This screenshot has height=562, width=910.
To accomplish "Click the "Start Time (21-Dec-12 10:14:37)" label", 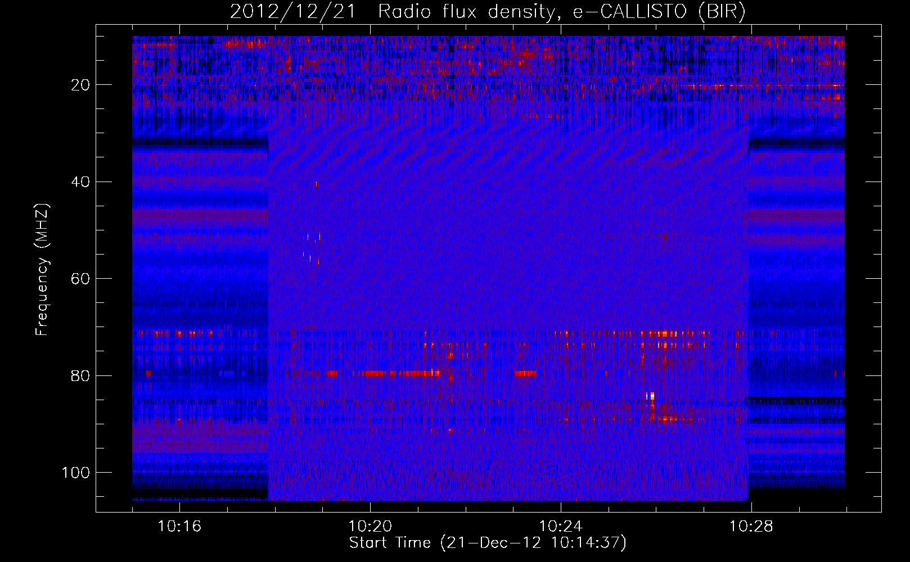I will (x=488, y=543).
